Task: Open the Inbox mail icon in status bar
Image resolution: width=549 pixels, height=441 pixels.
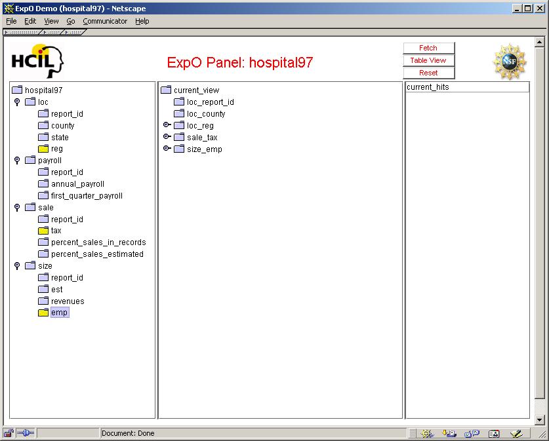Action: (x=449, y=433)
